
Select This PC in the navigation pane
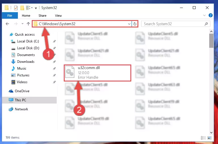coord(20,100)
